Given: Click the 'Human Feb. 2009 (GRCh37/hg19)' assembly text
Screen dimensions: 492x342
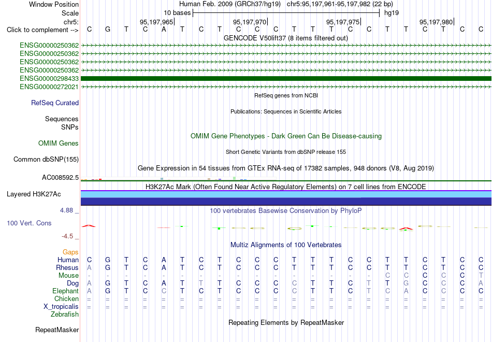Looking at the screenshot, I should click(x=230, y=4).
